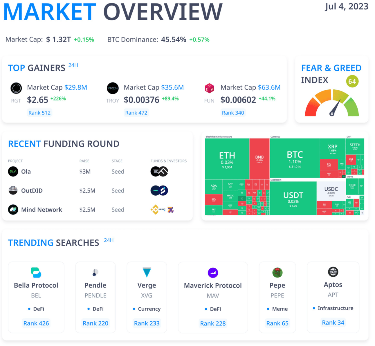Open the Rank 472 link for TROY
Image resolution: width=375 pixels, height=346 pixels.
click(x=136, y=113)
